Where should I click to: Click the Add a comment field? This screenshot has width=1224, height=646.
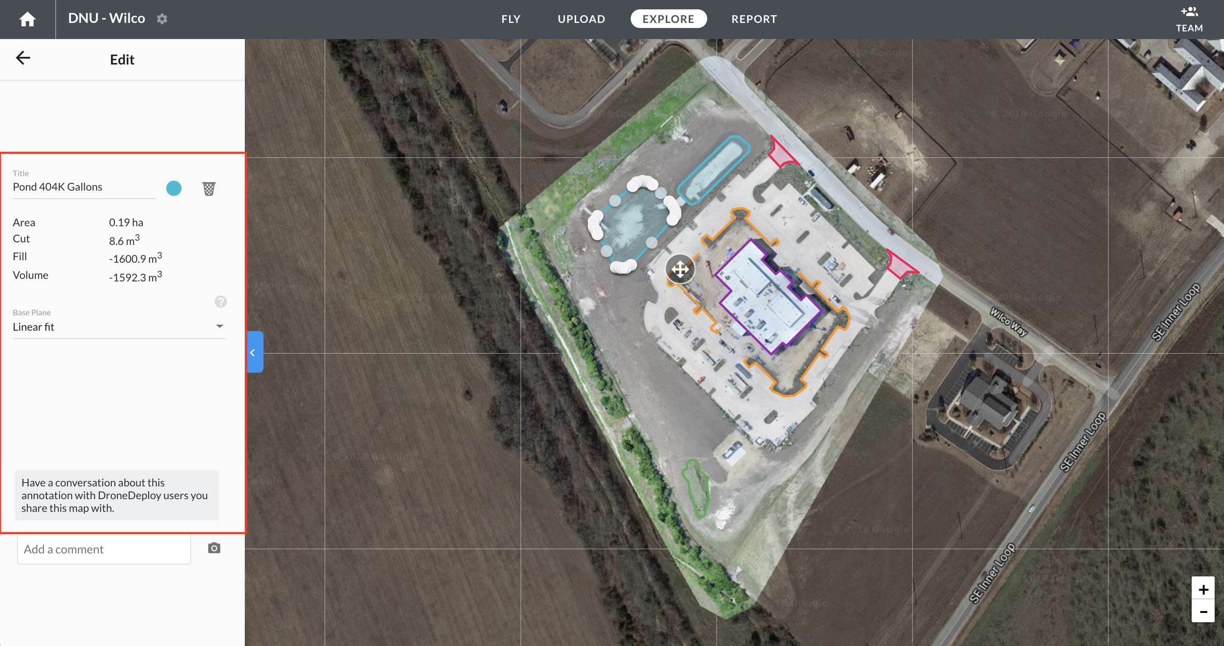[104, 549]
